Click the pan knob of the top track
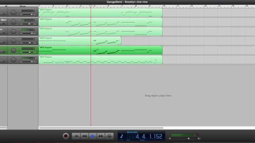The height and width of the screenshot is (143, 255). pyautogui.click(x=14, y=13)
